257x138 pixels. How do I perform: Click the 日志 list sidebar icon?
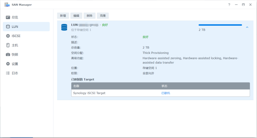pyautogui.click(x=8, y=73)
